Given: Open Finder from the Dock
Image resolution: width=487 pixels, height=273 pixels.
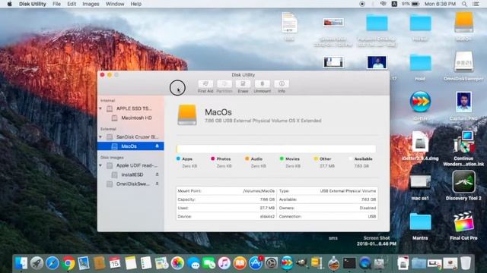Looking at the screenshot, I should 21,263.
